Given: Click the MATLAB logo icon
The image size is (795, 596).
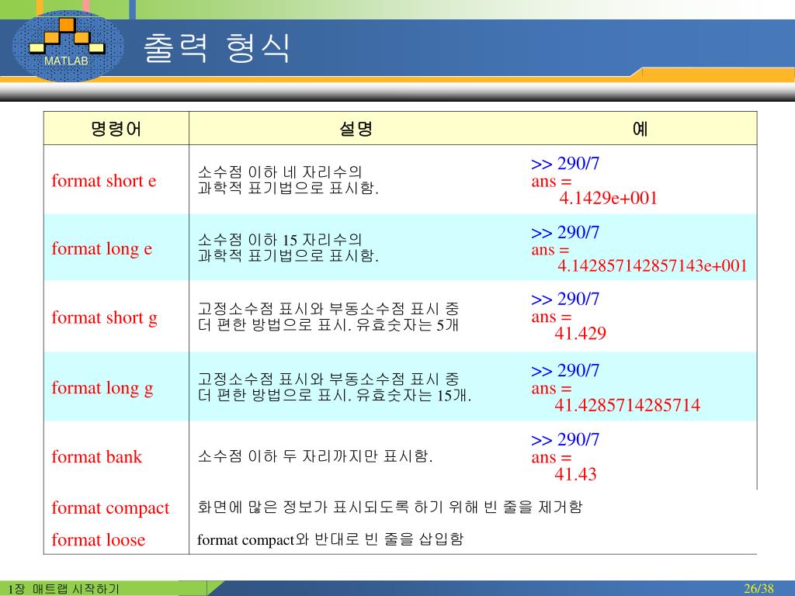Looking at the screenshot, I should (68, 46).
